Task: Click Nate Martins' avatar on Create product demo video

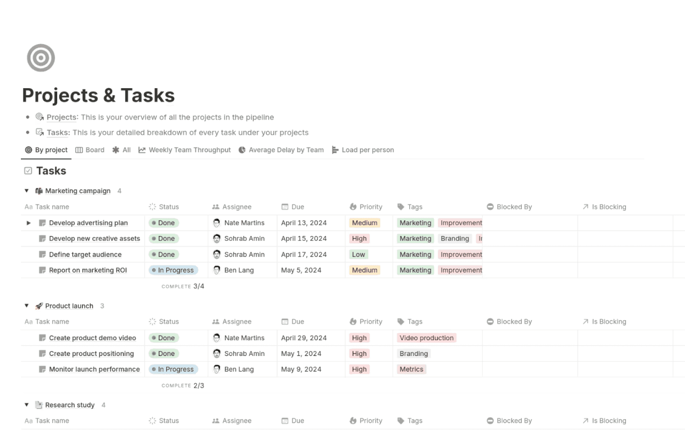Action: (x=217, y=338)
